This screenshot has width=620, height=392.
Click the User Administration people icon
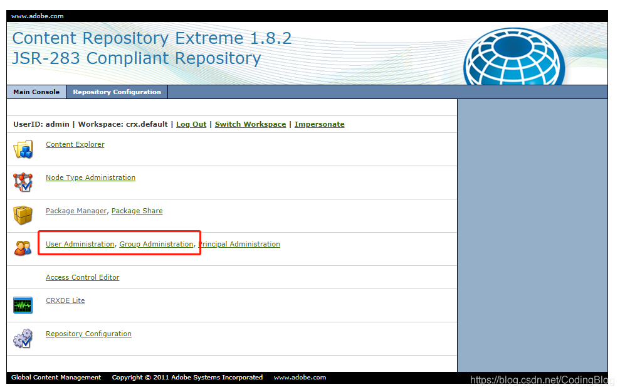pyautogui.click(x=23, y=248)
